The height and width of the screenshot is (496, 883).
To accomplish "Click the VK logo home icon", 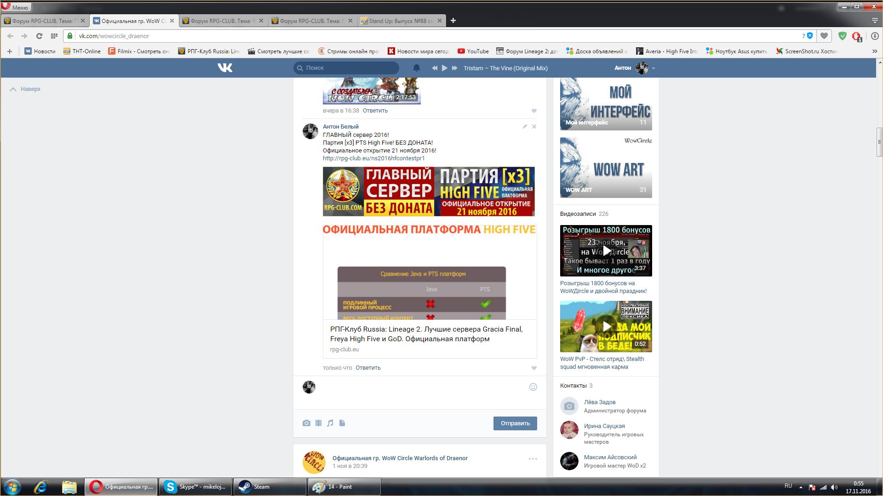I will coord(225,68).
